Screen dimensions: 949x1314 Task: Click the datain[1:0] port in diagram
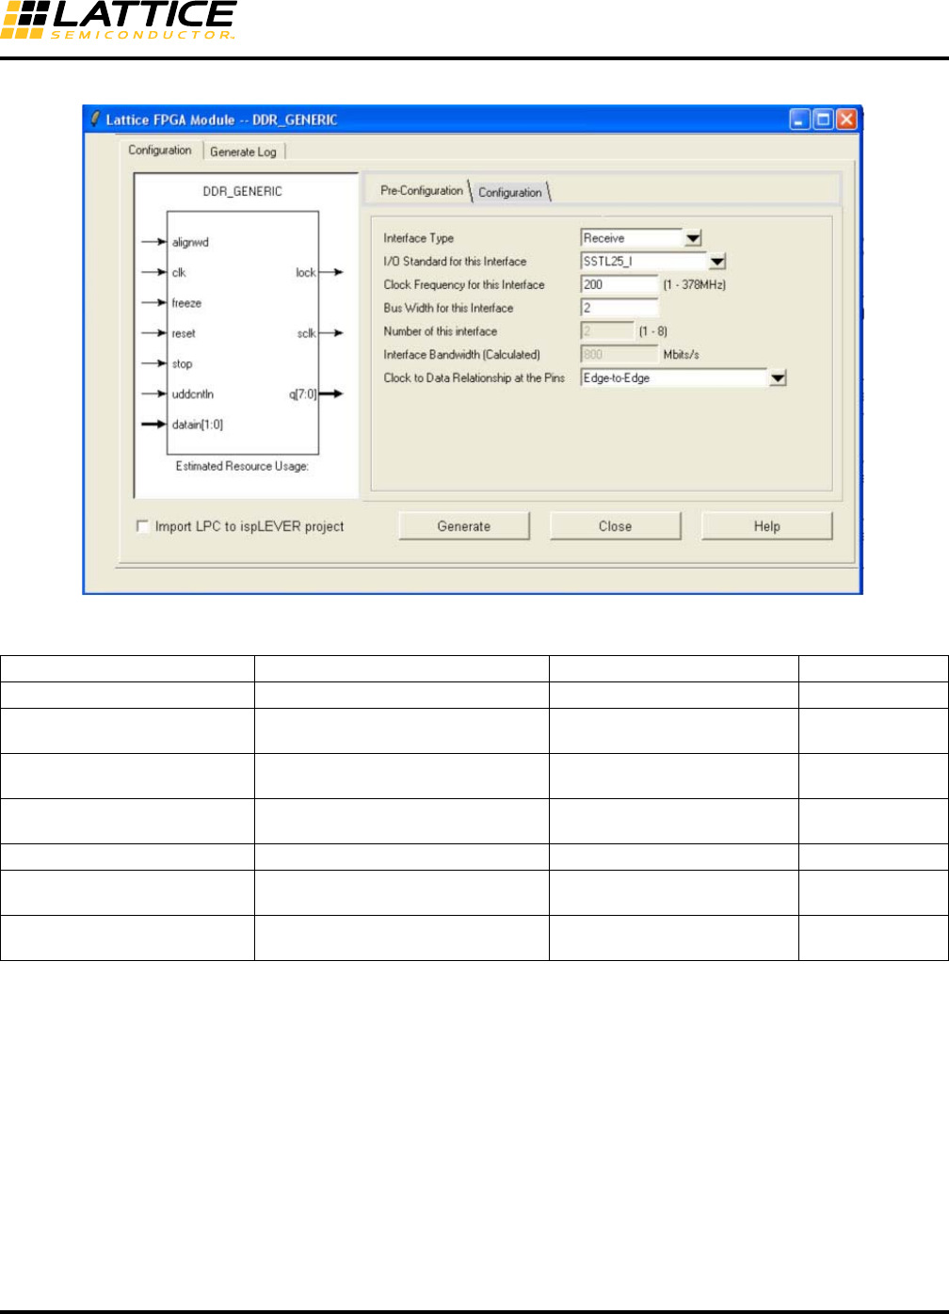pos(197,425)
